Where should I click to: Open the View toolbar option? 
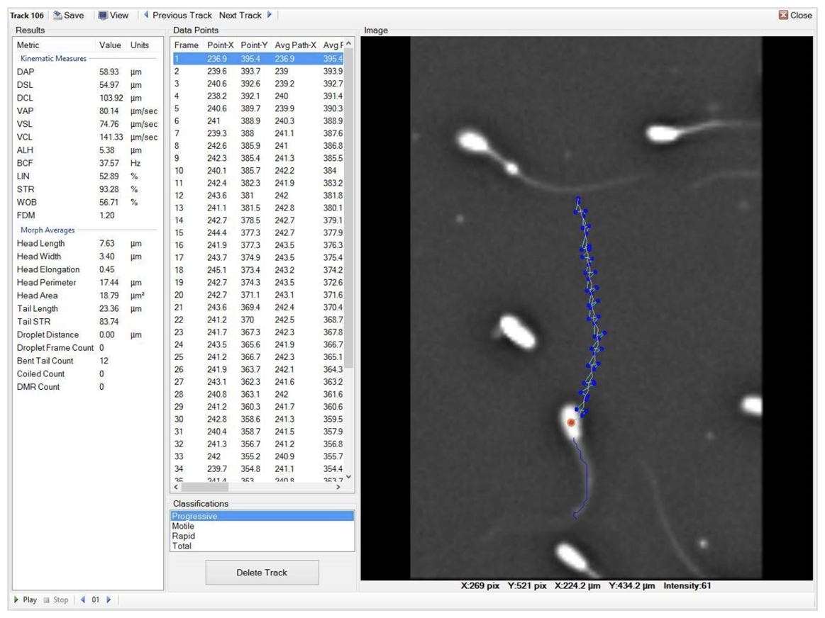(x=113, y=16)
